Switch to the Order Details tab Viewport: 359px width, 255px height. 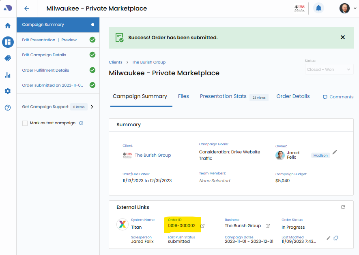point(293,96)
